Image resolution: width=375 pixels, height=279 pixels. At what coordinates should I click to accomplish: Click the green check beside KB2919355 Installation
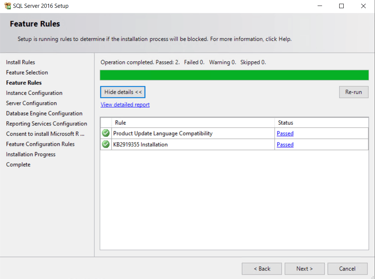105,144
